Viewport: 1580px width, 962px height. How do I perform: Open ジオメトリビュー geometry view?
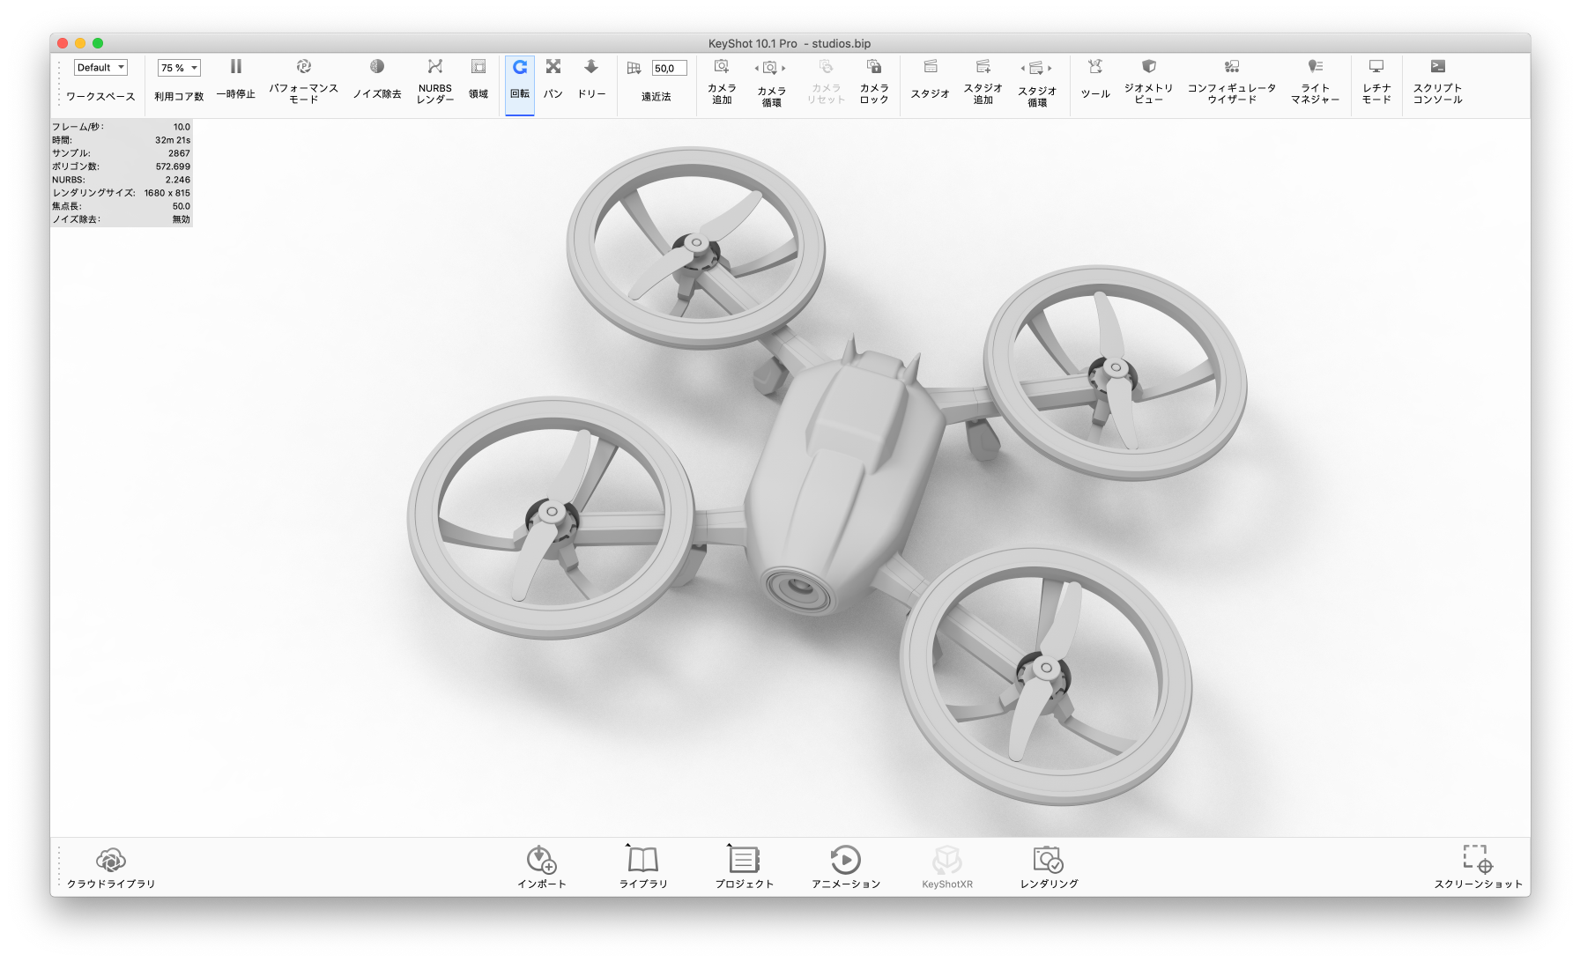coord(1149,81)
